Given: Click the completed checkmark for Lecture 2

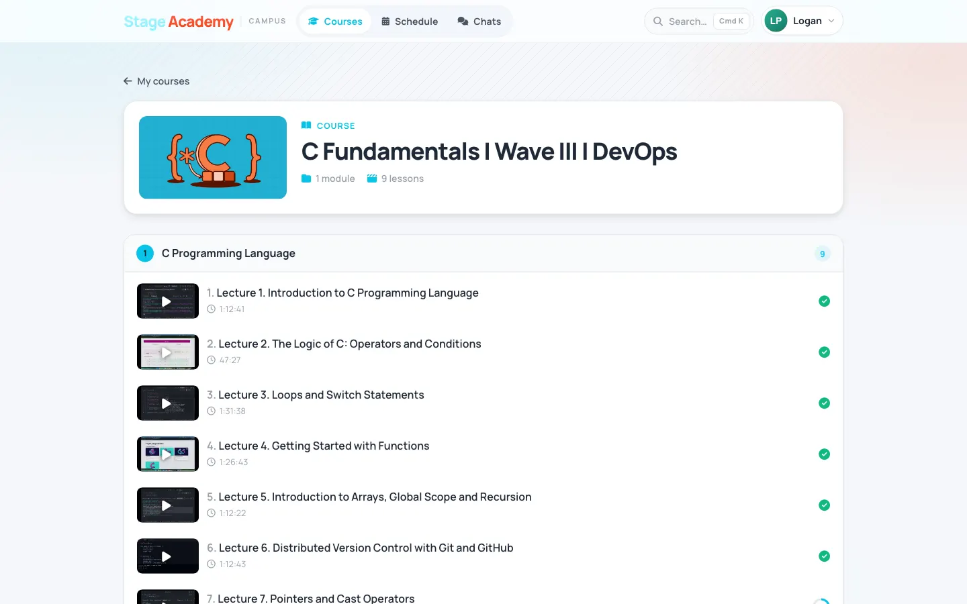Looking at the screenshot, I should tap(825, 352).
